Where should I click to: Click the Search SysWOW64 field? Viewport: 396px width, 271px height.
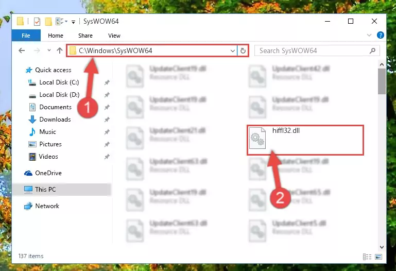(x=317, y=51)
